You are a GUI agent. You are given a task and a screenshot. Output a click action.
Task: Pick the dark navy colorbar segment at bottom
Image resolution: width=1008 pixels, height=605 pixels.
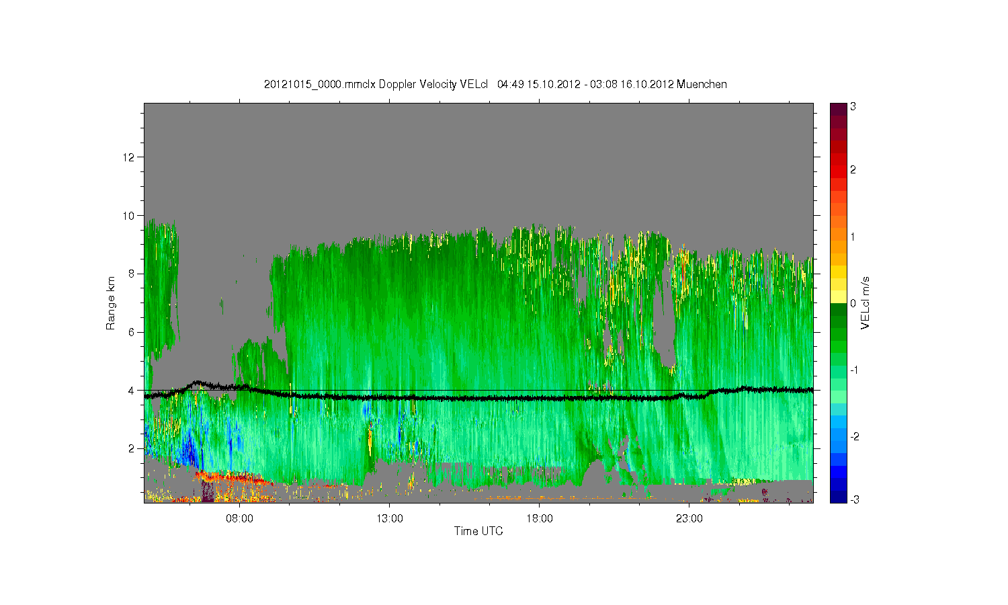[838, 497]
